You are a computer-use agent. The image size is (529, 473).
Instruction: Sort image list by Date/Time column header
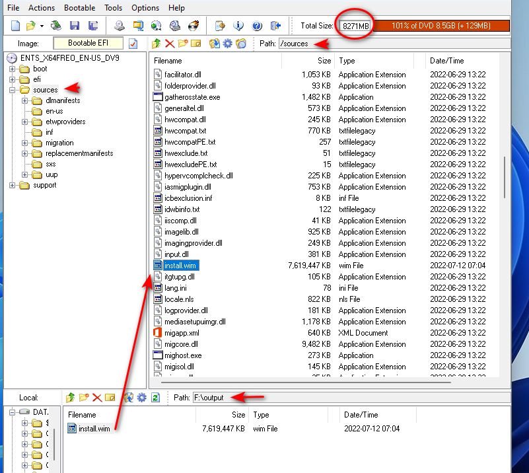(x=461, y=61)
